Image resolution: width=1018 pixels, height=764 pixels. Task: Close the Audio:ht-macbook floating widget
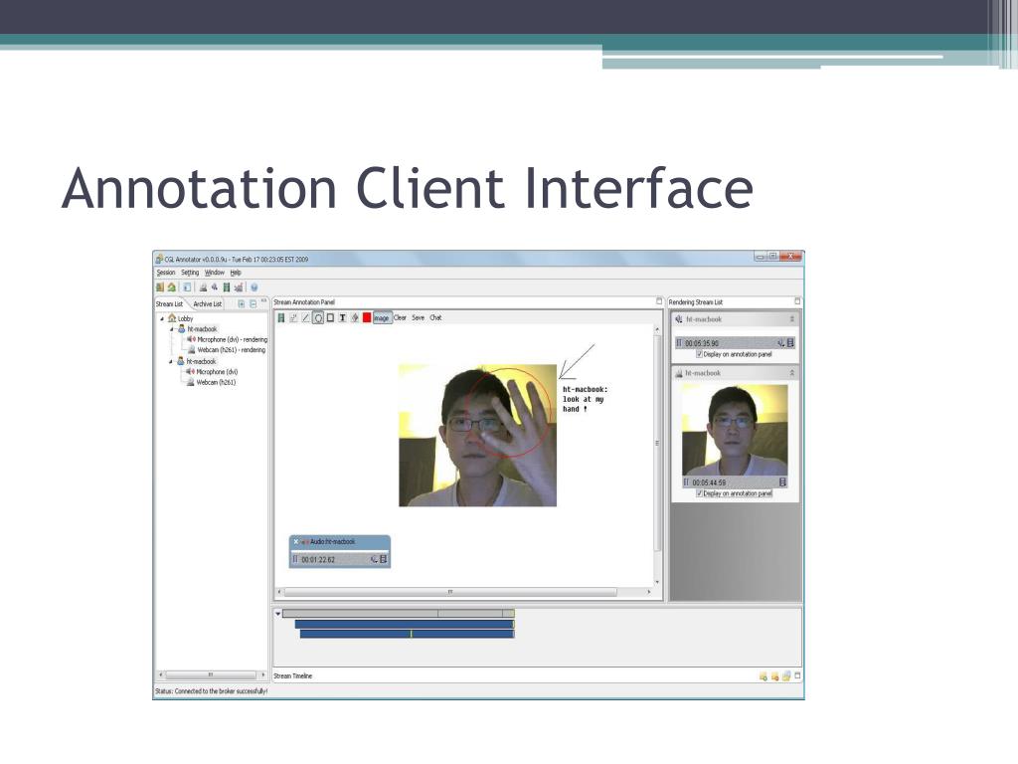pyautogui.click(x=295, y=542)
